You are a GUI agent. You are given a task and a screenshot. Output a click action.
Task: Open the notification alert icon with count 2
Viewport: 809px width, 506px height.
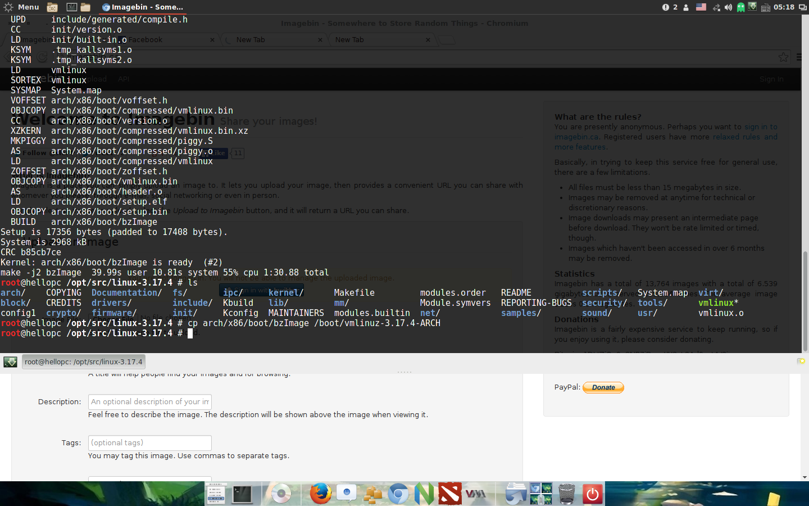(x=670, y=7)
